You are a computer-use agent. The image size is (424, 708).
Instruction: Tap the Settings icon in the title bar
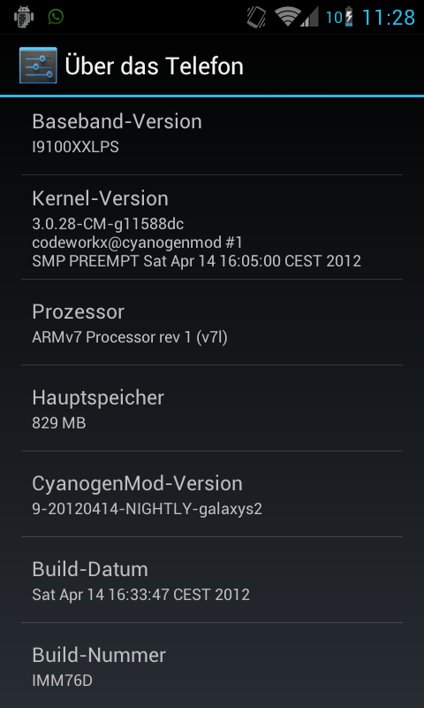38,65
